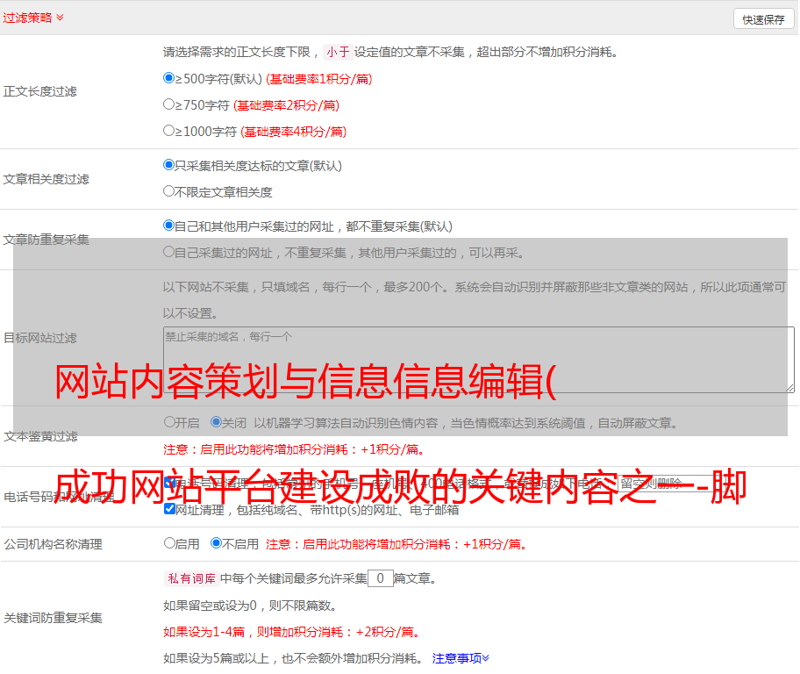Click the 禁止采集的域名 textarea

(479, 360)
